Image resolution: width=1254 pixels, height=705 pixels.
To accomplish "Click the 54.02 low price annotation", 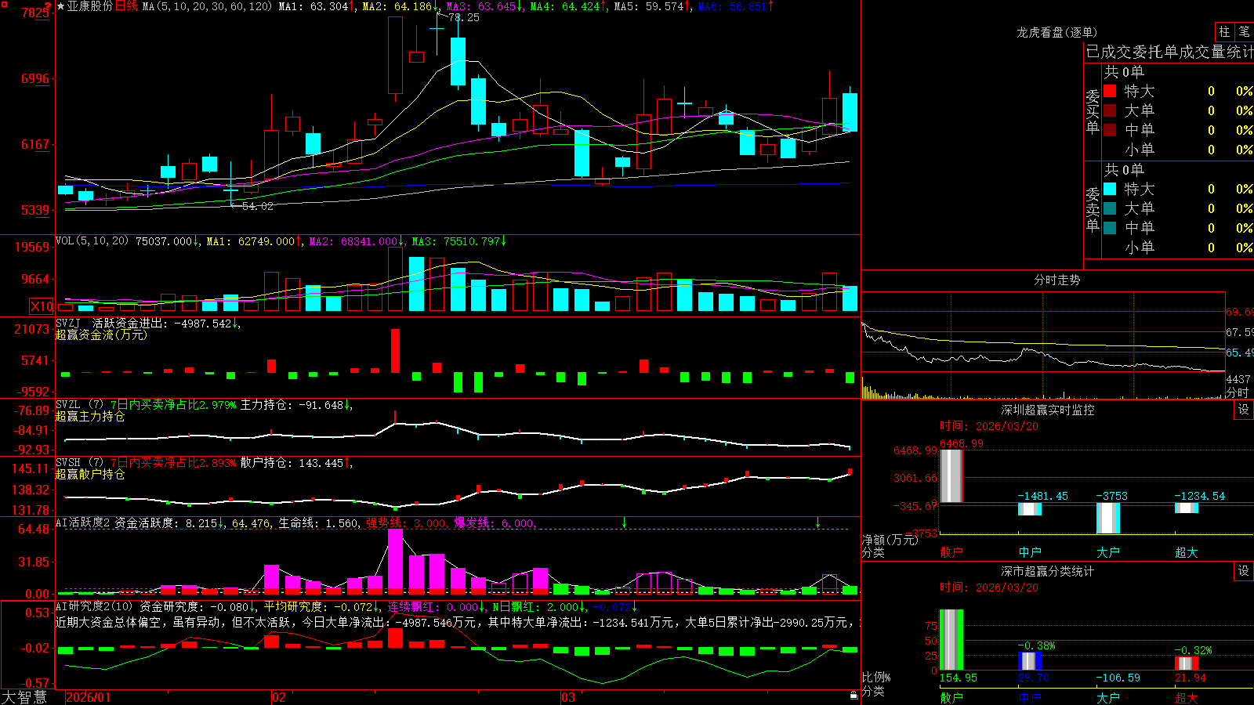I will pyautogui.click(x=257, y=206).
